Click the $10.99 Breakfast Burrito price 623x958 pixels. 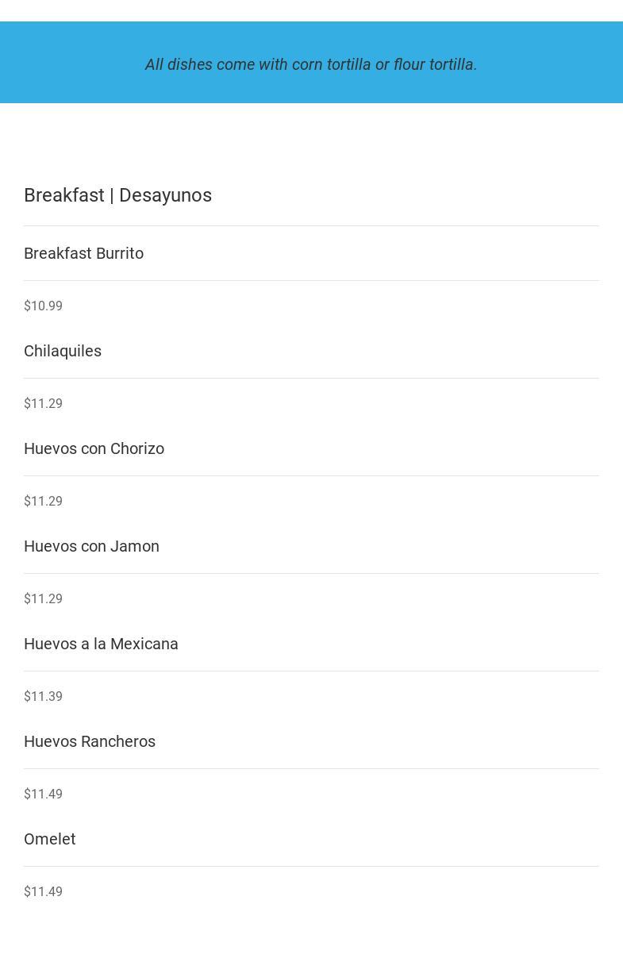click(x=43, y=306)
